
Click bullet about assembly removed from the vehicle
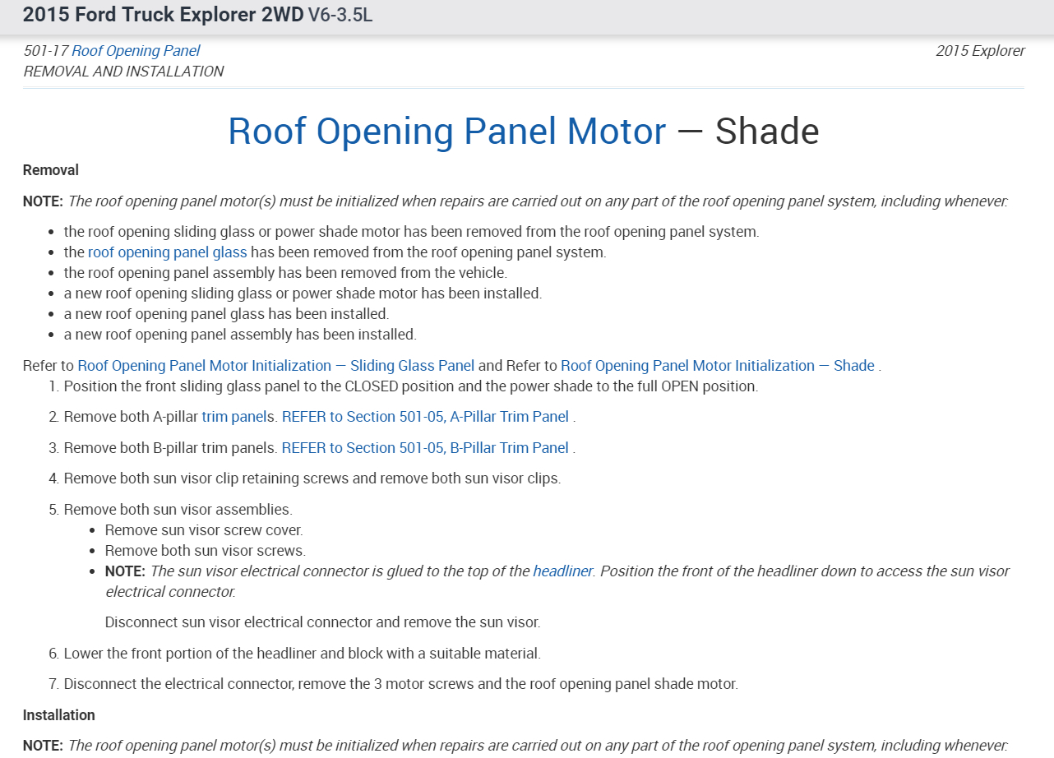coord(285,273)
